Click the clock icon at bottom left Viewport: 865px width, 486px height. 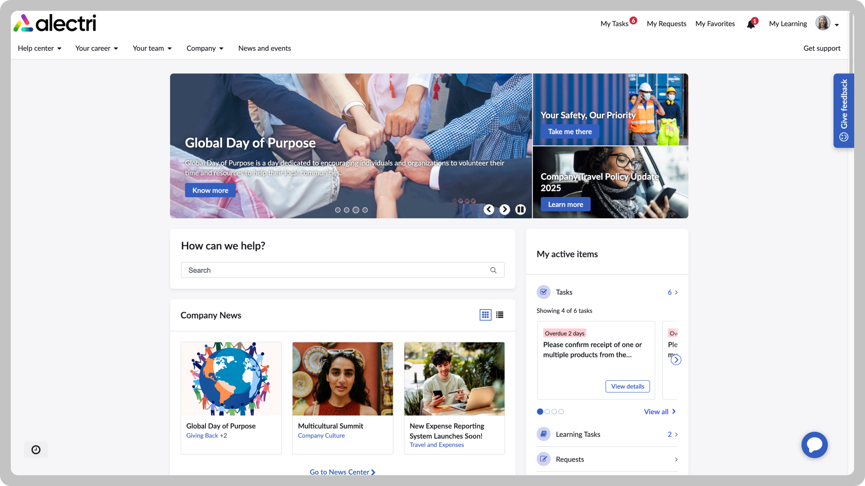tap(36, 450)
